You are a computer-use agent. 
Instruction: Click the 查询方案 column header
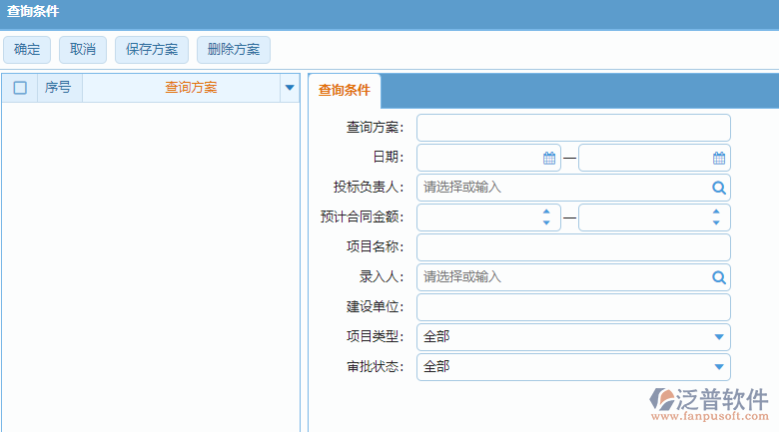click(x=190, y=88)
